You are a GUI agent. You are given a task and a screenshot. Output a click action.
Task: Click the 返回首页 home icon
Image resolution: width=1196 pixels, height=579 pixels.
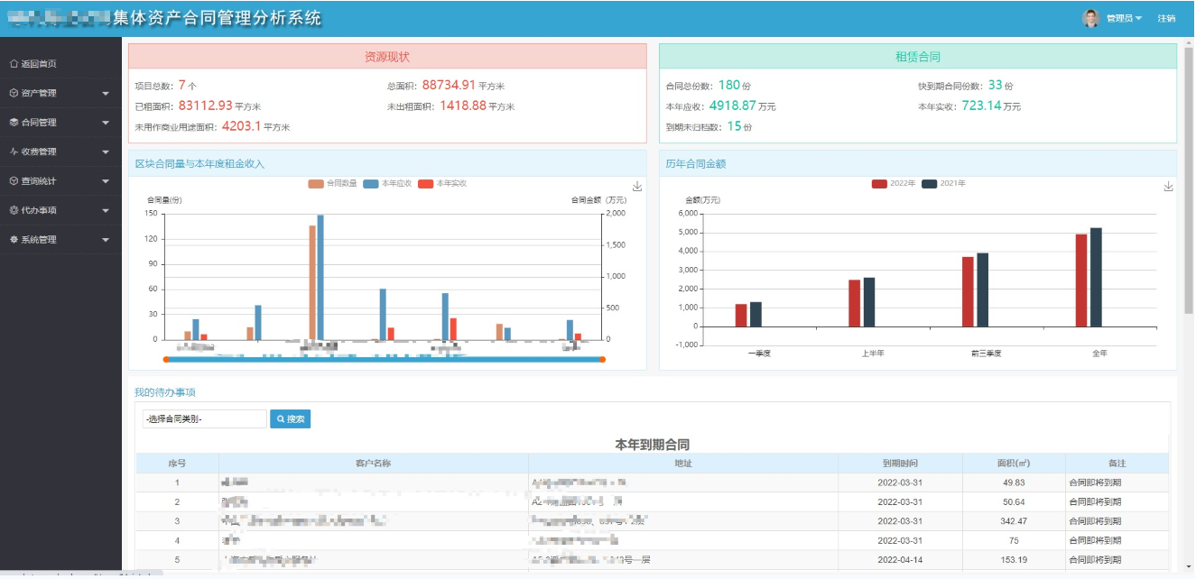click(14, 64)
